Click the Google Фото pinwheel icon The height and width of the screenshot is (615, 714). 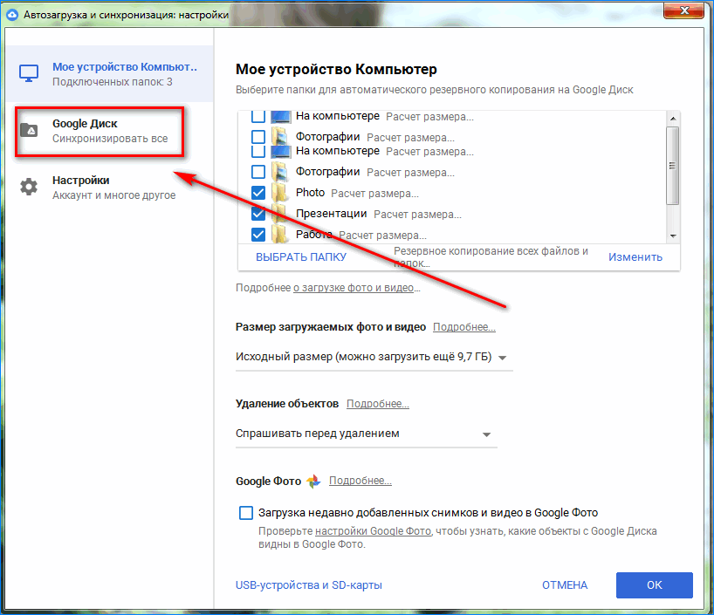point(313,482)
